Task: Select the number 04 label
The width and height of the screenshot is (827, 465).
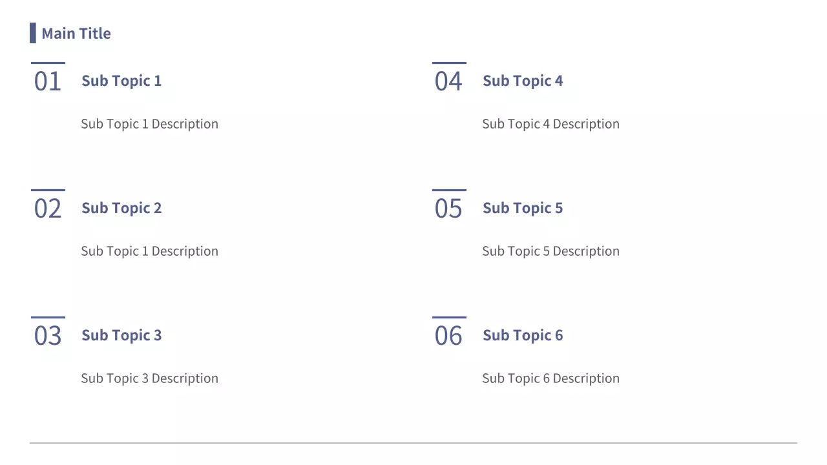Action: tap(448, 81)
